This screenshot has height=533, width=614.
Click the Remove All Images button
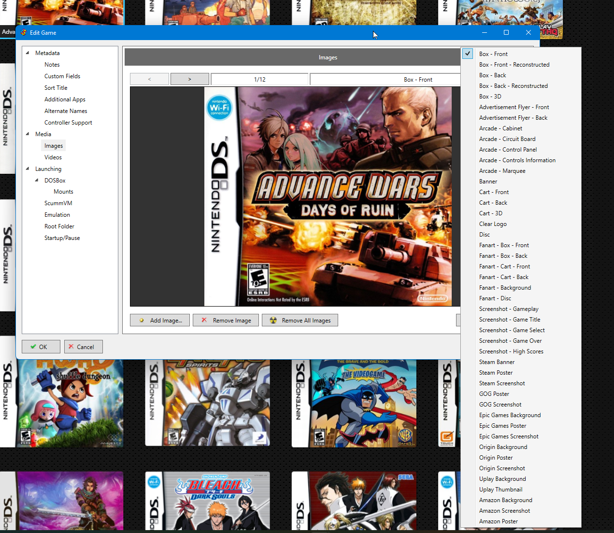300,321
